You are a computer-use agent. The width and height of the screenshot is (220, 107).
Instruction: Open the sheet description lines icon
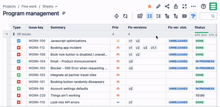pos(64,13)
